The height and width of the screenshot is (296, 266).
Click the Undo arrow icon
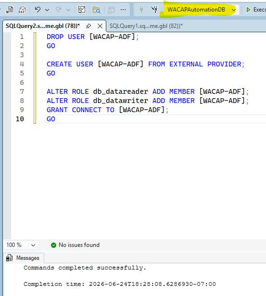coord(38,9)
